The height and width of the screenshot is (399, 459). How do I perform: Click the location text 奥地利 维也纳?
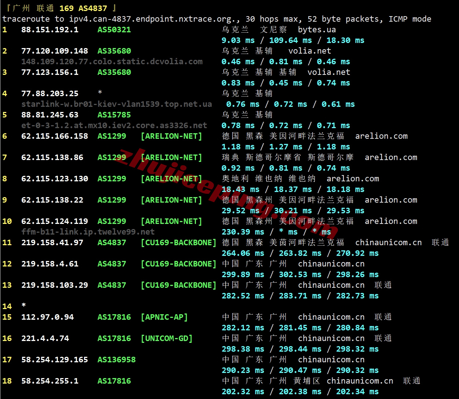(x=252, y=179)
